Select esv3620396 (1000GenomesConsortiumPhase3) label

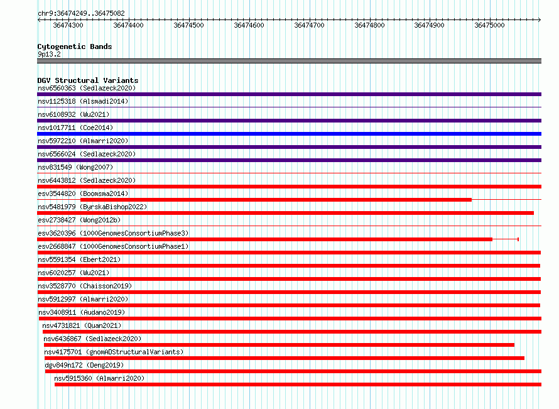[x=113, y=233]
